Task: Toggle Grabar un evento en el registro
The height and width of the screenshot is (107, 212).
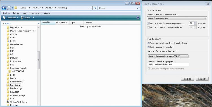Action: [x=148, y=43]
